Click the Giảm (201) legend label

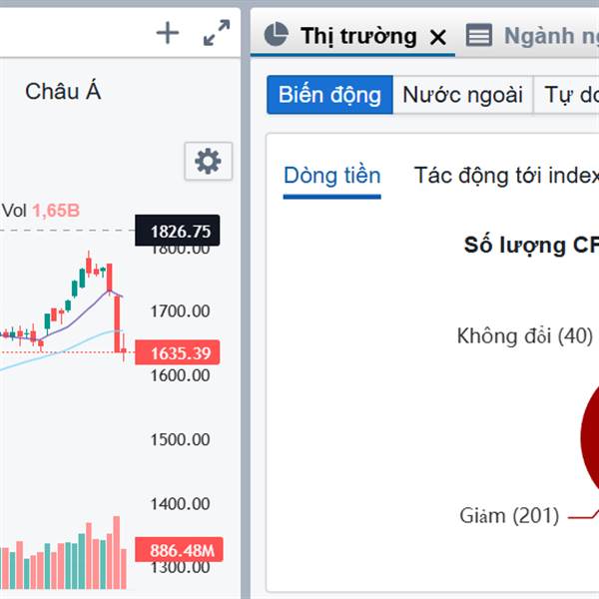coord(510,516)
